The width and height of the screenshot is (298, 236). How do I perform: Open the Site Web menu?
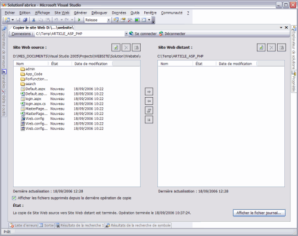point(62,13)
